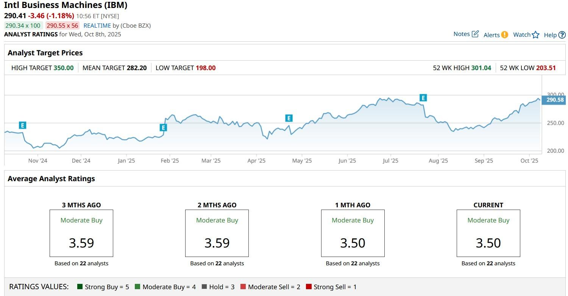Image resolution: width=568 pixels, height=296 pixels.
Task: Click the earnings marker near Nov '24
Action: (x=22, y=125)
